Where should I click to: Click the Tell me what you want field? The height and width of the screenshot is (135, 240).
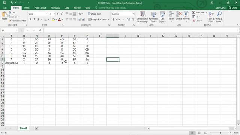coord(111,8)
